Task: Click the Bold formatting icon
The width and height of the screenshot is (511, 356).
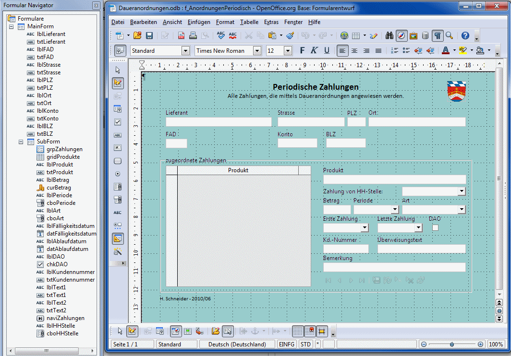Action: point(302,50)
